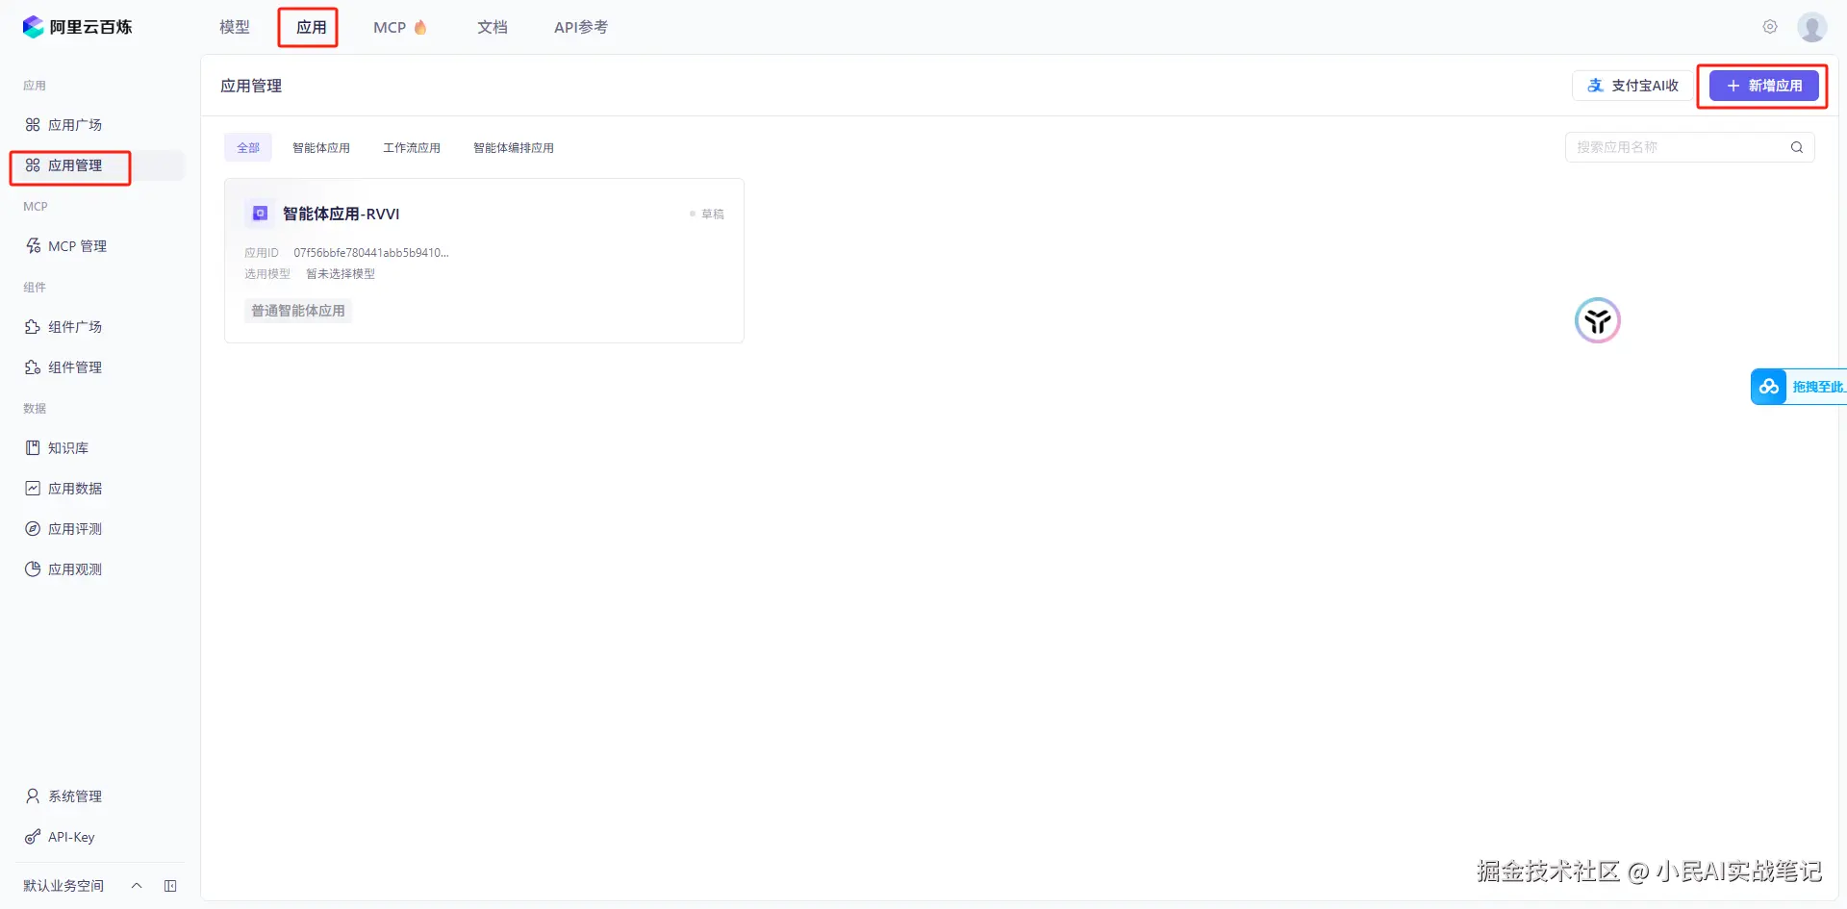Click the 智能体应用-RVVI app icon
1847x909 pixels.
(260, 214)
